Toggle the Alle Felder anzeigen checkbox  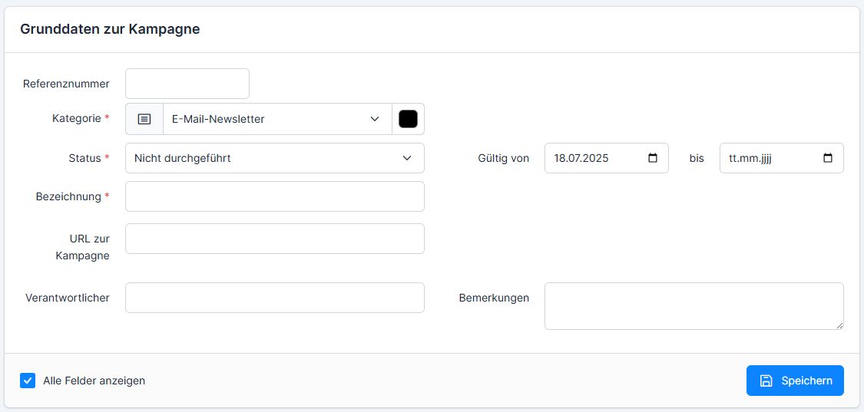28,381
